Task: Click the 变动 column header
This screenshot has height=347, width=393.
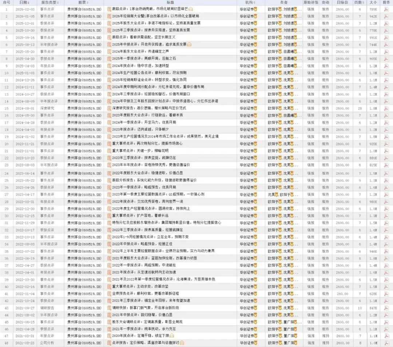Action: pos(325,3)
